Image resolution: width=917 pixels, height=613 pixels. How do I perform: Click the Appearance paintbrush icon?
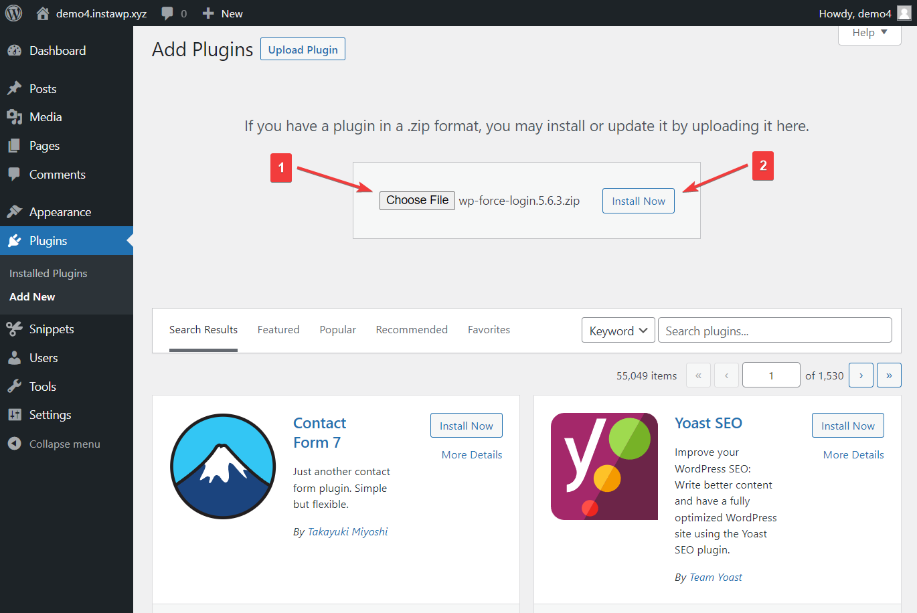pos(15,212)
